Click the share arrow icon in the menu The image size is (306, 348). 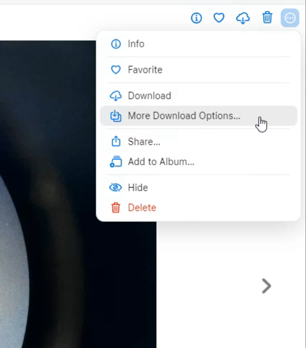tap(115, 142)
